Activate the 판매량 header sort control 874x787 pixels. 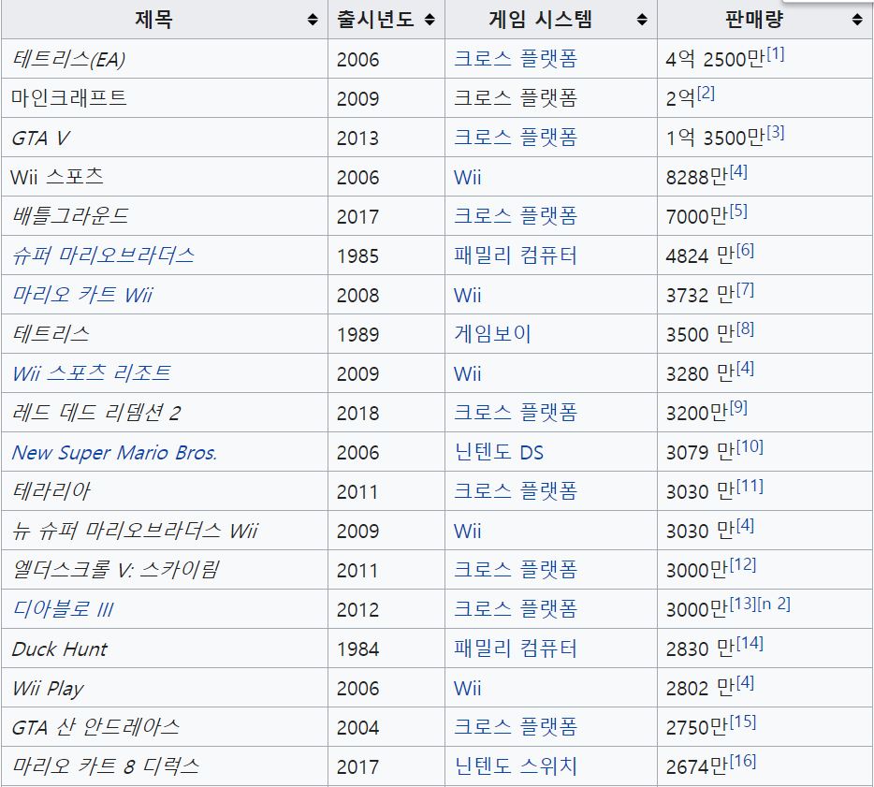tap(855, 18)
